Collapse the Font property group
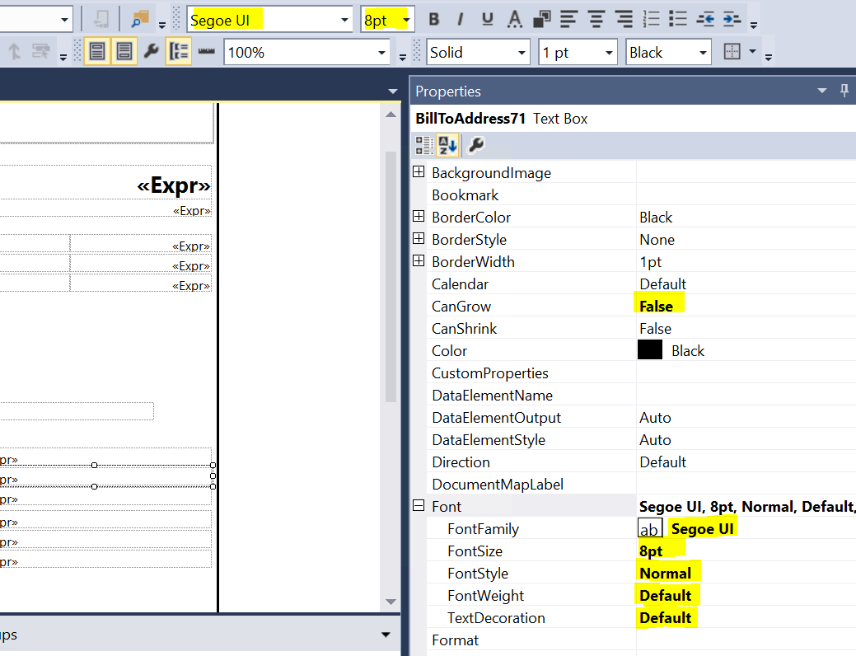 point(419,506)
